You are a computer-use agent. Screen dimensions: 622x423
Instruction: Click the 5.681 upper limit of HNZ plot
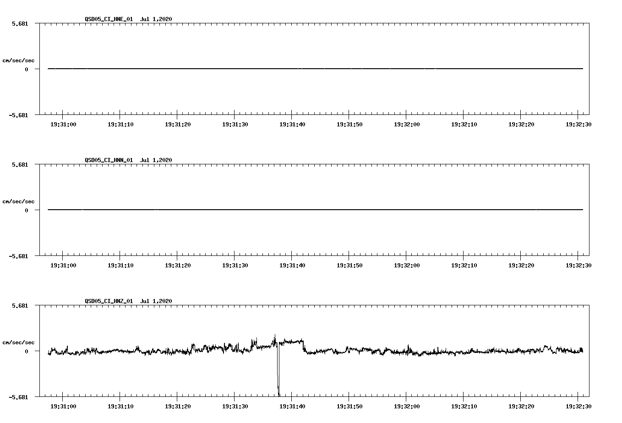coord(20,305)
